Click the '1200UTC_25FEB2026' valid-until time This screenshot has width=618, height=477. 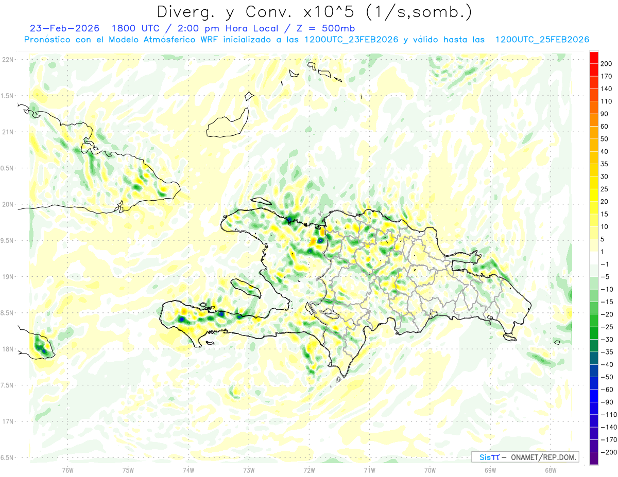tap(542, 40)
